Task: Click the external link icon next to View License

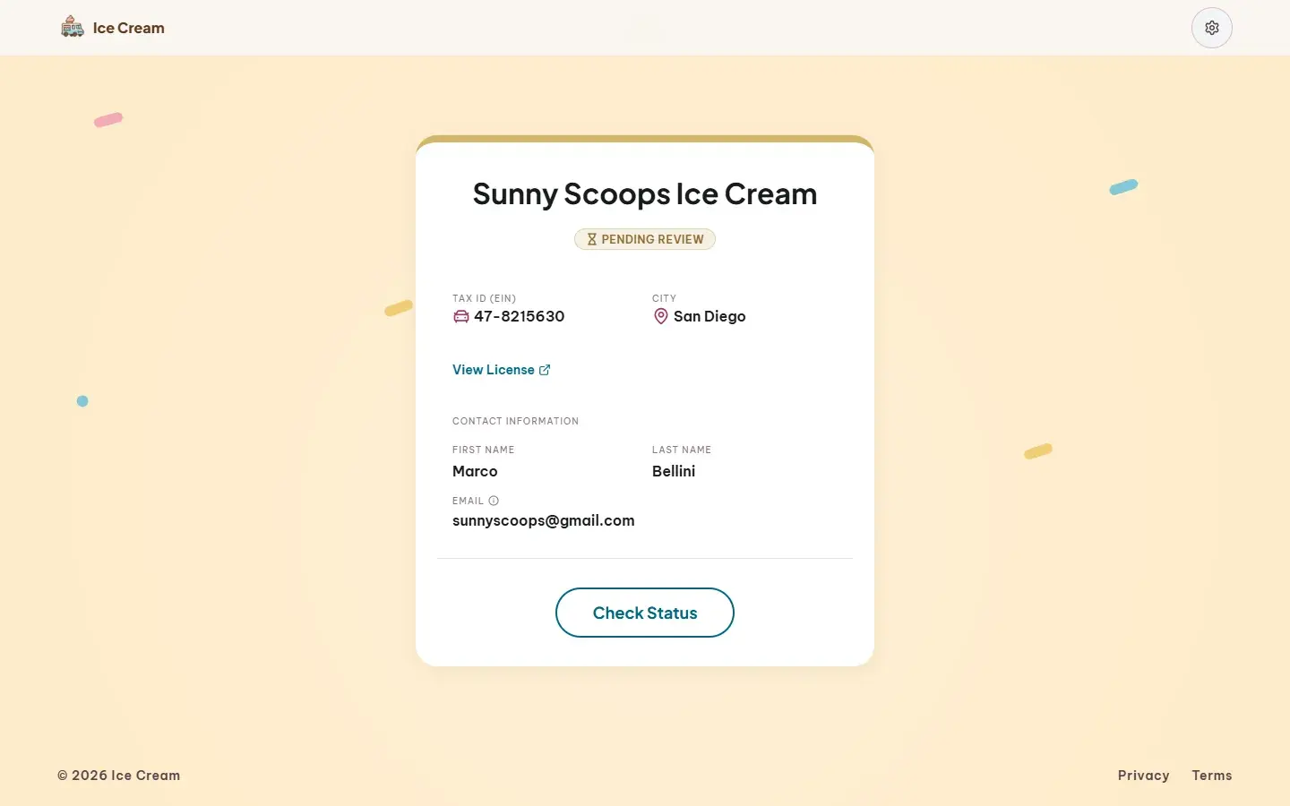Action: pyautogui.click(x=545, y=370)
